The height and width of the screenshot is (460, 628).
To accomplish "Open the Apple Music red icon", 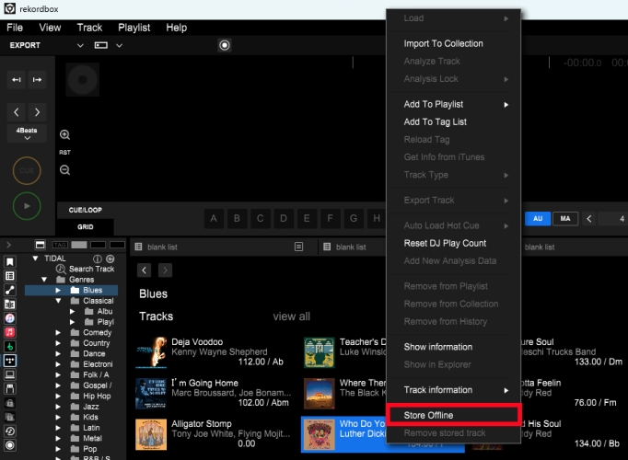I will click(x=9, y=332).
